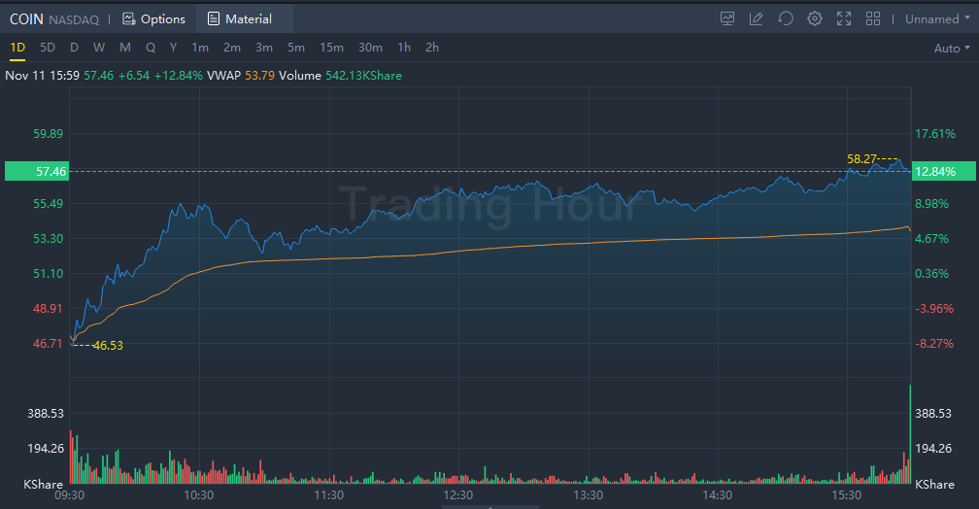Open the Options chain button
The height and width of the screenshot is (509, 979).
pos(153,18)
